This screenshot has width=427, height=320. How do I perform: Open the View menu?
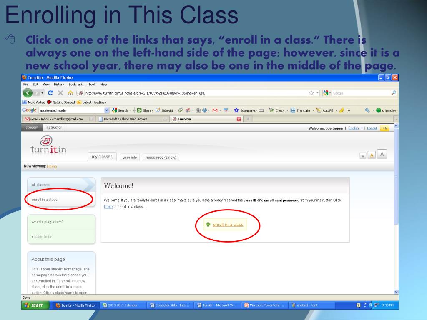tap(46, 84)
